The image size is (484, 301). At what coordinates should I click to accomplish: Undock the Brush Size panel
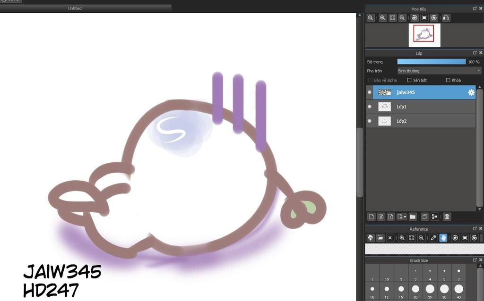coord(475,260)
